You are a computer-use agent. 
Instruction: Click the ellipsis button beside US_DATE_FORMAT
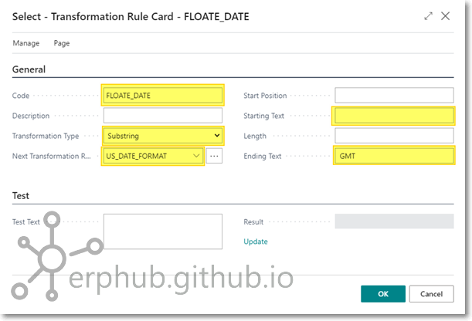(215, 156)
